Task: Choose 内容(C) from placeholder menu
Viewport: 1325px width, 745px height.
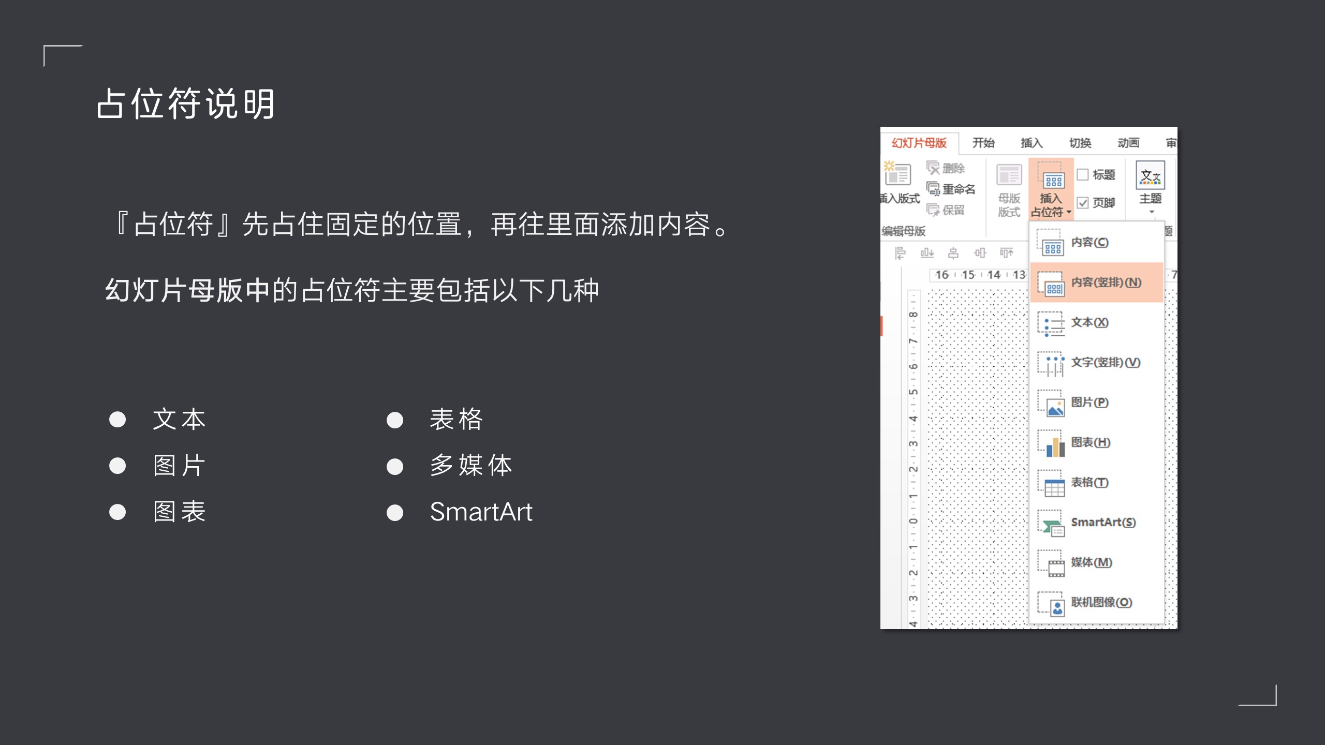Action: coord(1089,243)
